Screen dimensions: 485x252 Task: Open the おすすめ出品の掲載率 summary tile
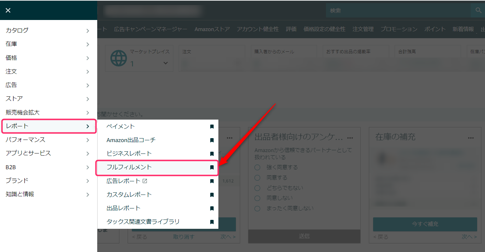click(356, 58)
